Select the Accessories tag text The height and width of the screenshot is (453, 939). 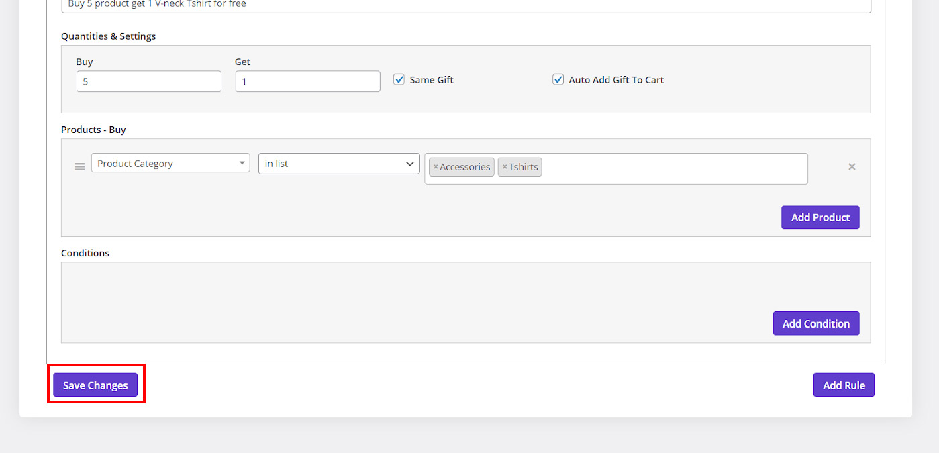point(465,167)
